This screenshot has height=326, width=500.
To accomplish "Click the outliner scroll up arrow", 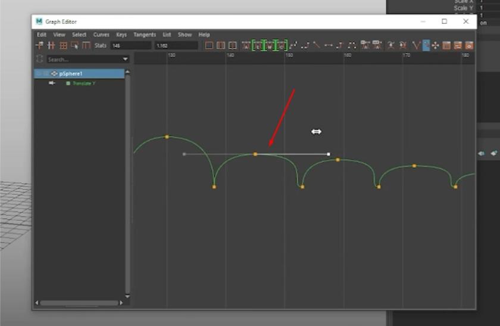I will point(127,72).
